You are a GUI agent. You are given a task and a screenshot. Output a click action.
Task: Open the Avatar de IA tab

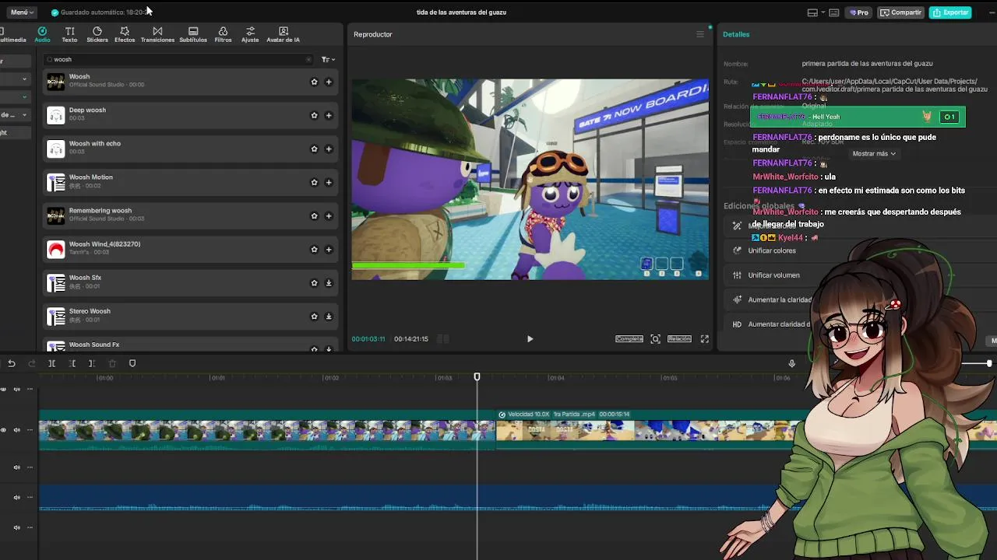pos(283,34)
